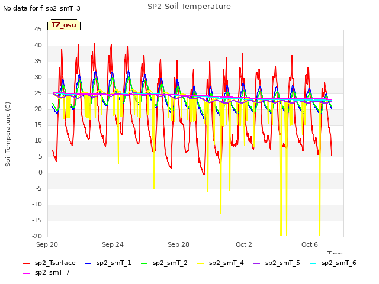Toggle sp2_smT_1 series in legend
Viewport: 379px width, 284px height.
(108, 263)
